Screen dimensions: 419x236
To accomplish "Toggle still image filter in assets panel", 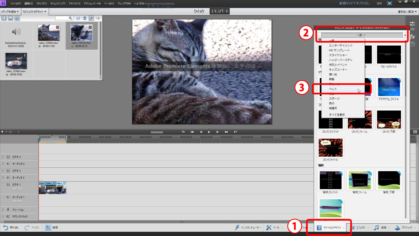I will pyautogui.click(x=10, y=18).
